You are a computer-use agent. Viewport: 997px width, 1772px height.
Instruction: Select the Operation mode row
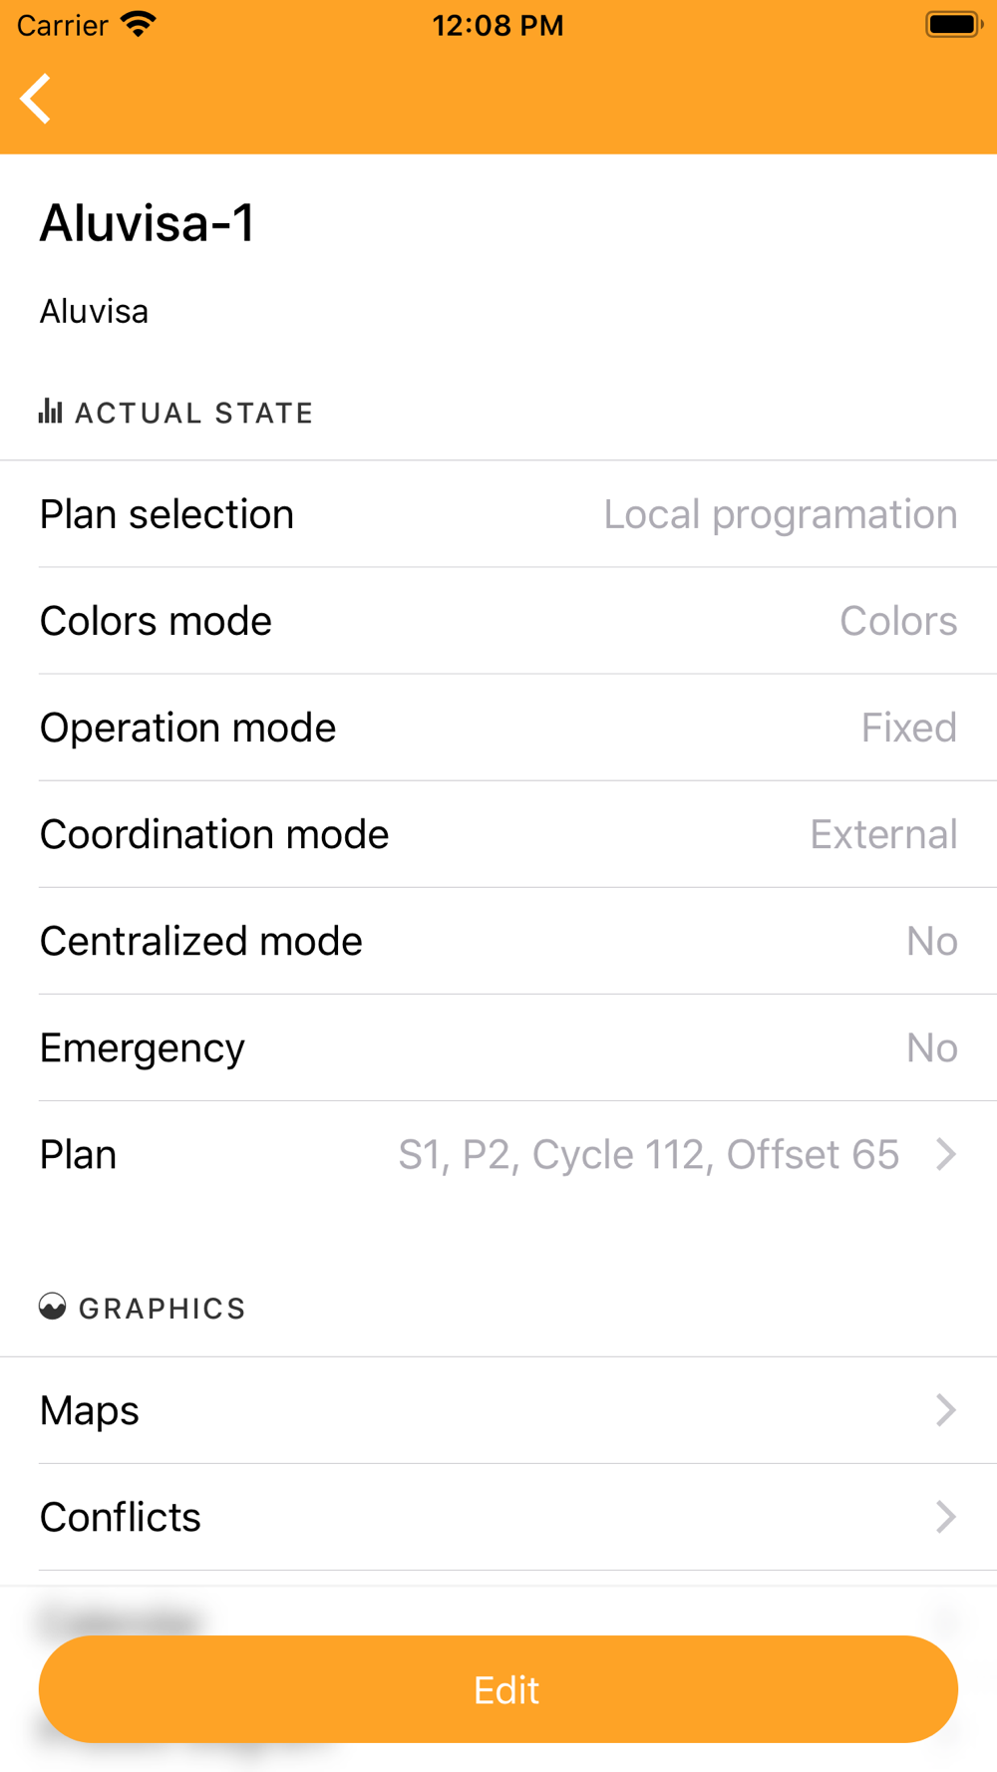pos(498,728)
